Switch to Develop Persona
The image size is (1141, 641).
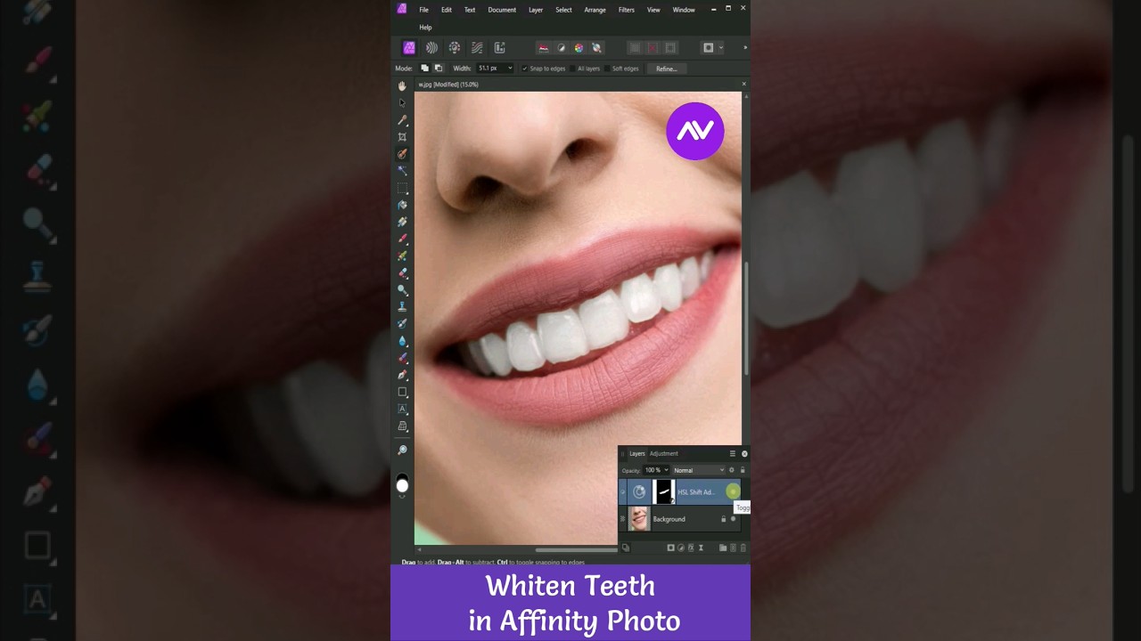[455, 48]
